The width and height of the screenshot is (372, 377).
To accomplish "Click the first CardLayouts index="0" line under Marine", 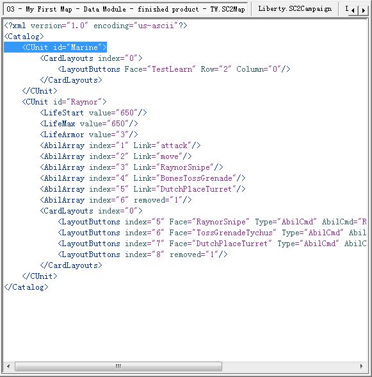I will point(92,58).
